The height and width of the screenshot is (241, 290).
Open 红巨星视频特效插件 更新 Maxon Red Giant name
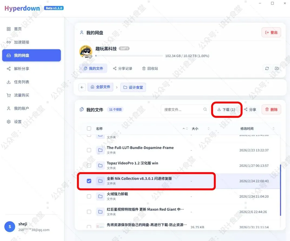[x=145, y=209]
